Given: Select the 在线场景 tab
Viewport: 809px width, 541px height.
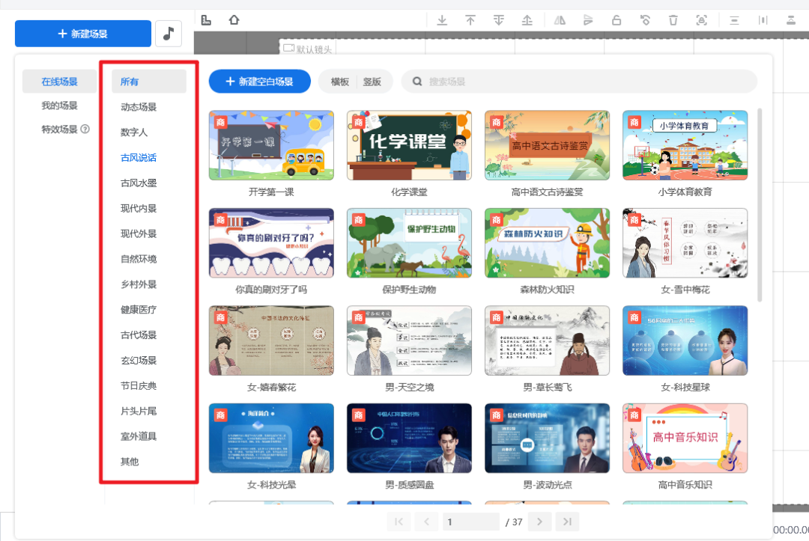Looking at the screenshot, I should tap(59, 82).
